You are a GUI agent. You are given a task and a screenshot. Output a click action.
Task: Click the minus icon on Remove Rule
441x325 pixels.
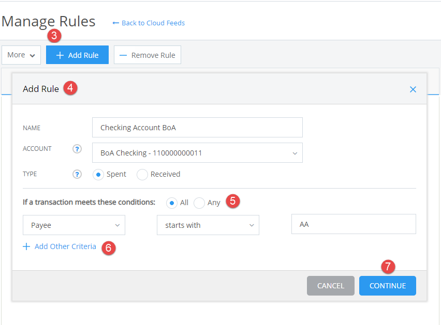coord(123,54)
